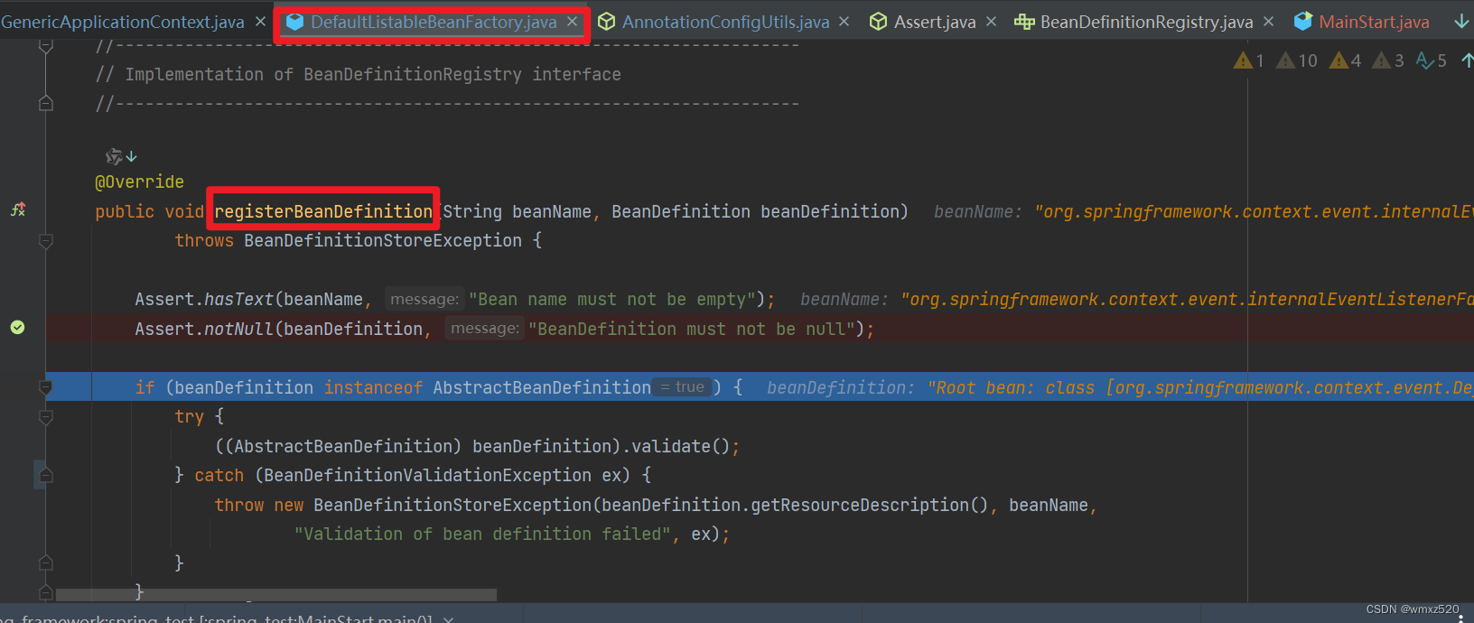Click AbstractBeanDefinition in the instanceof check
Image resolution: width=1474 pixels, height=623 pixels.
[x=542, y=387]
